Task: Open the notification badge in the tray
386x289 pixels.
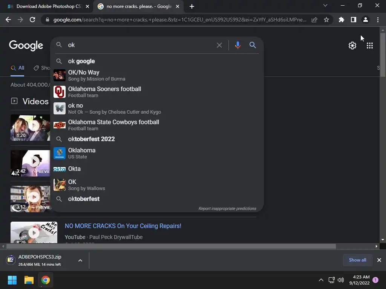Action: coord(375,280)
